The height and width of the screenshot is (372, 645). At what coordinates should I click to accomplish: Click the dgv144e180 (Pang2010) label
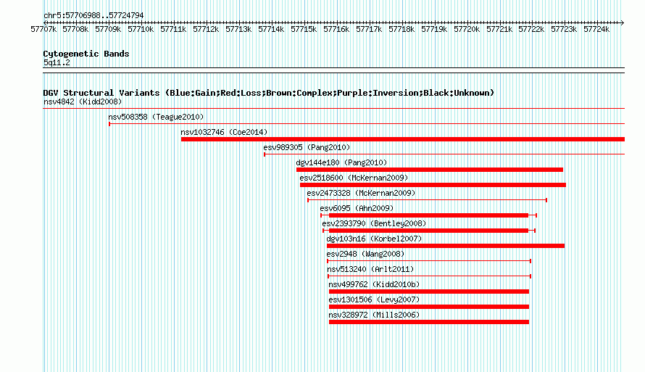pos(341,162)
